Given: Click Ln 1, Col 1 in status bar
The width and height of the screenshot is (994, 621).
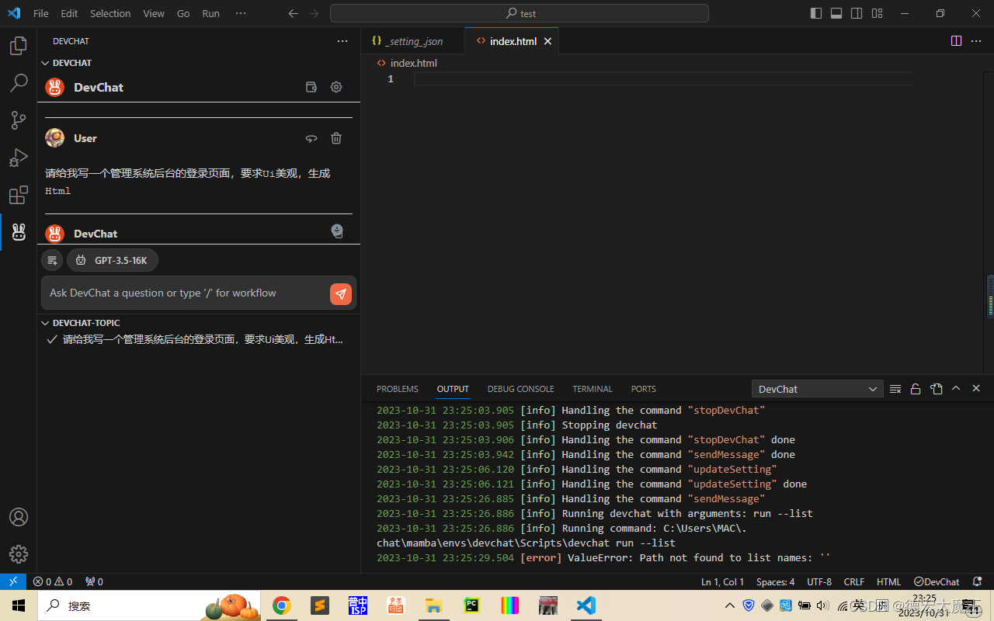Looking at the screenshot, I should (722, 581).
